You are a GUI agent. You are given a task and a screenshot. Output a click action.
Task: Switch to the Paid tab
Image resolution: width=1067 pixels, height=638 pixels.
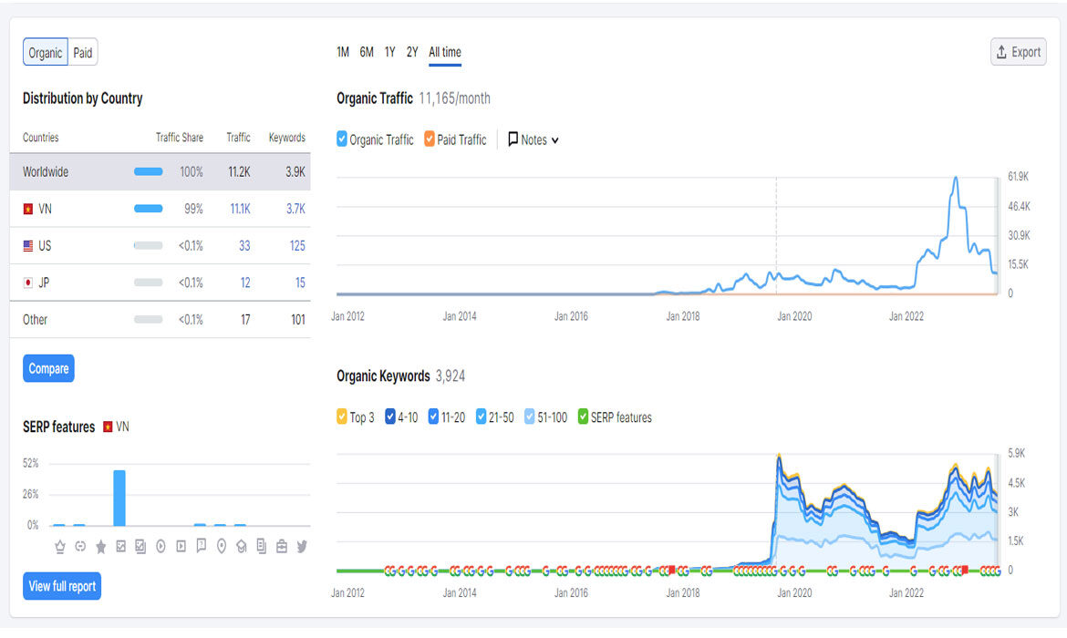pyautogui.click(x=83, y=52)
